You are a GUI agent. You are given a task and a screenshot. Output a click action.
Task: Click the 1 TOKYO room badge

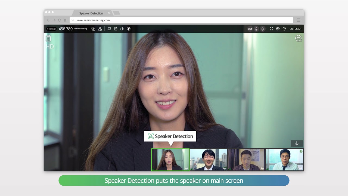click(x=51, y=29)
